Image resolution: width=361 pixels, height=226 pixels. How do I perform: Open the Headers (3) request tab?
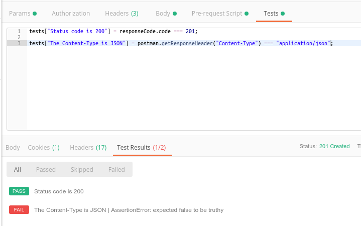tap(122, 14)
